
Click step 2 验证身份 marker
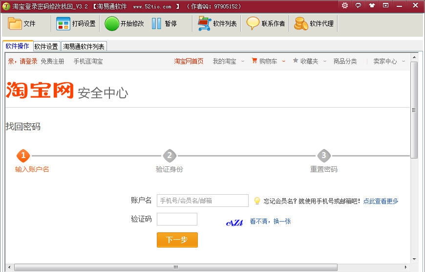[170, 156]
